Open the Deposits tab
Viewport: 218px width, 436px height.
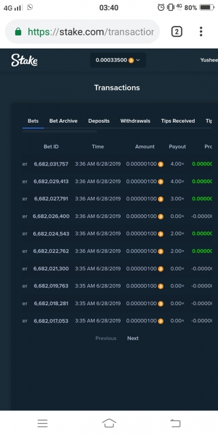point(99,121)
